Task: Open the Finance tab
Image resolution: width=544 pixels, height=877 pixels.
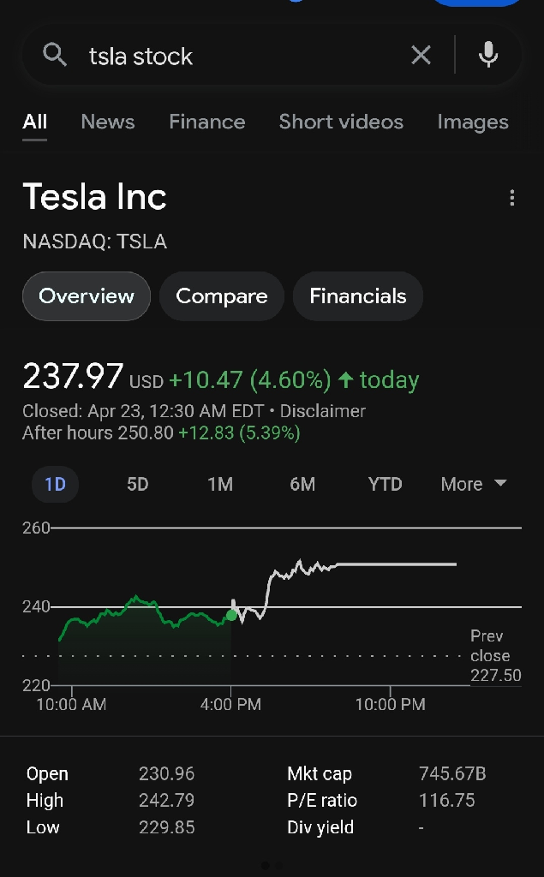Action: point(207,122)
